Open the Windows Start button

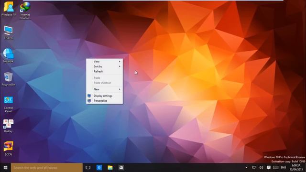5,168
